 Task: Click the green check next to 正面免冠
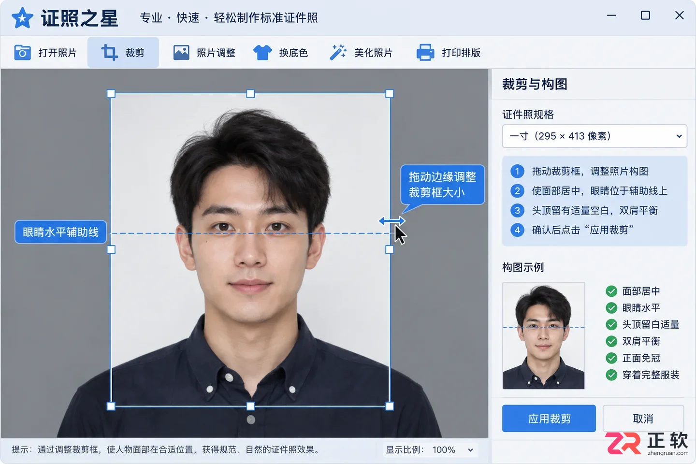(x=611, y=358)
